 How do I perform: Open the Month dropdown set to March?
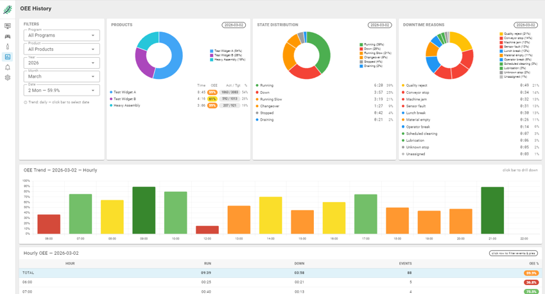click(x=62, y=76)
